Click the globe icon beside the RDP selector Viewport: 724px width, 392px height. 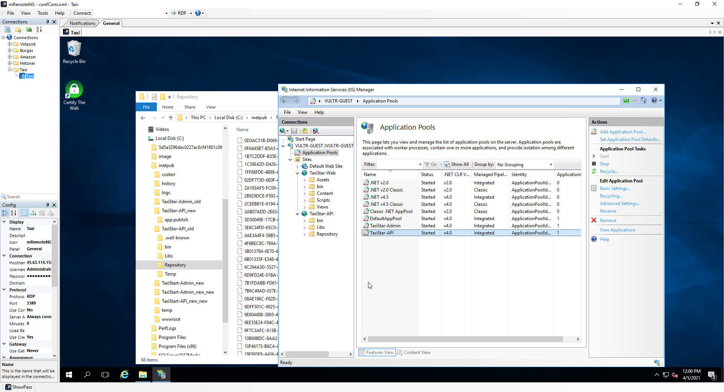click(x=198, y=13)
